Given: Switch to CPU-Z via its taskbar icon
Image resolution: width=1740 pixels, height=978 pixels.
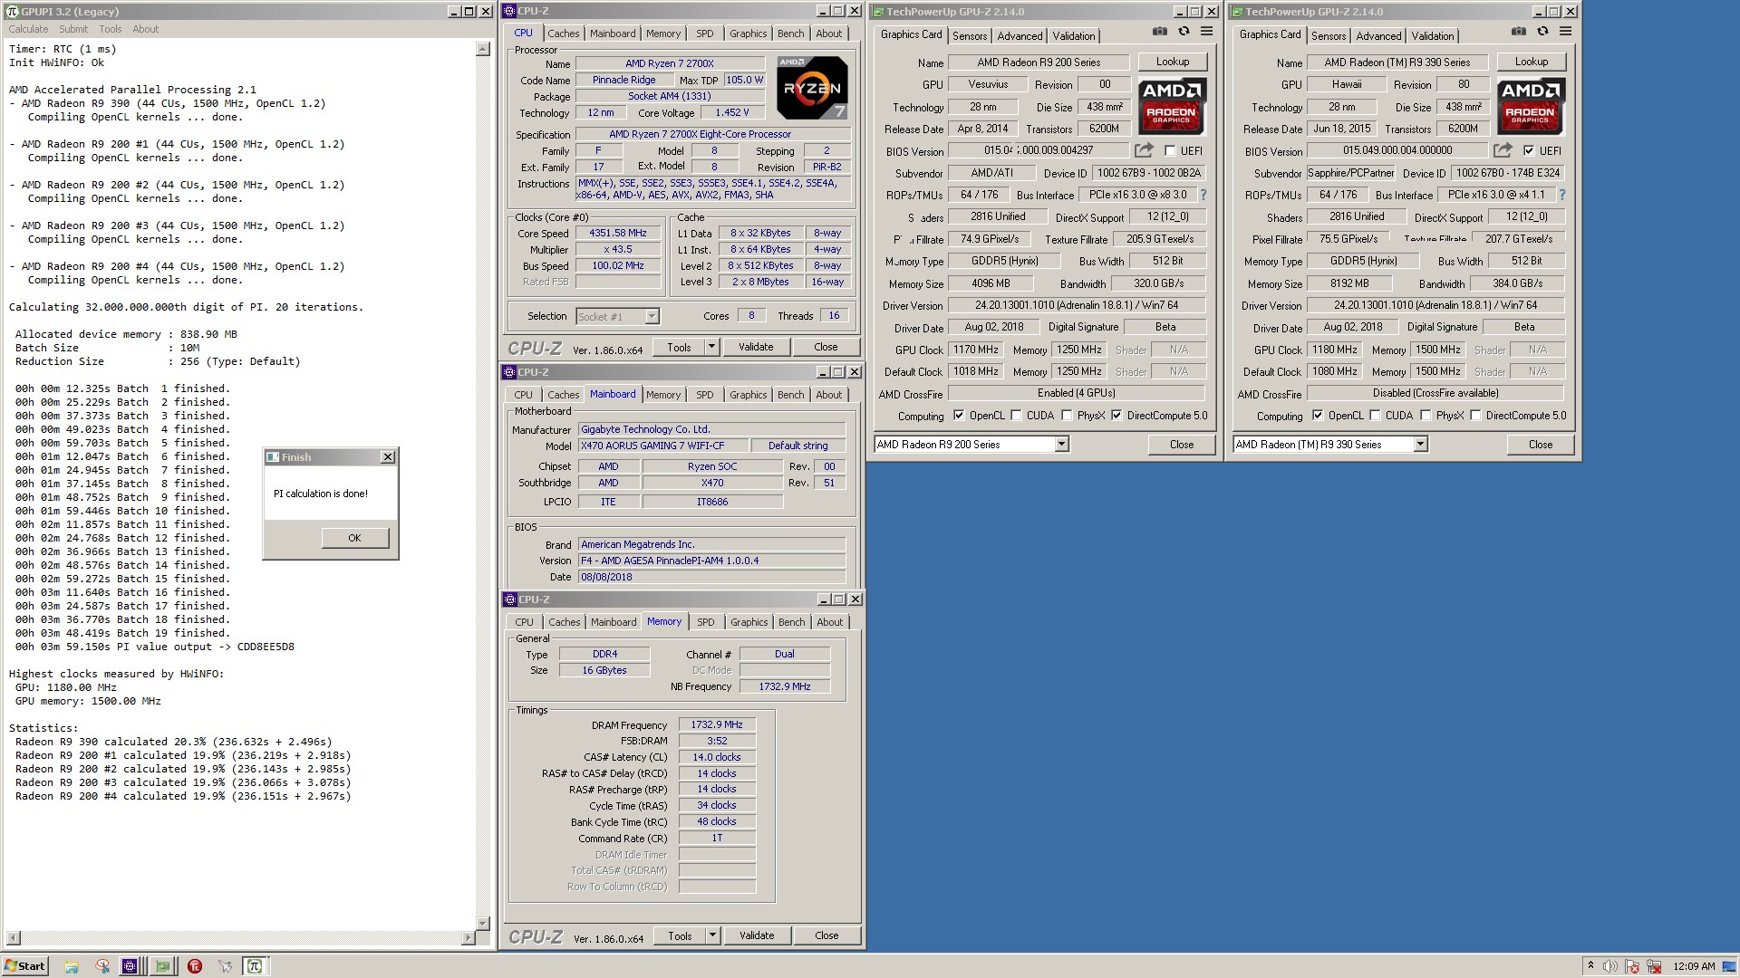Looking at the screenshot, I should click(130, 966).
